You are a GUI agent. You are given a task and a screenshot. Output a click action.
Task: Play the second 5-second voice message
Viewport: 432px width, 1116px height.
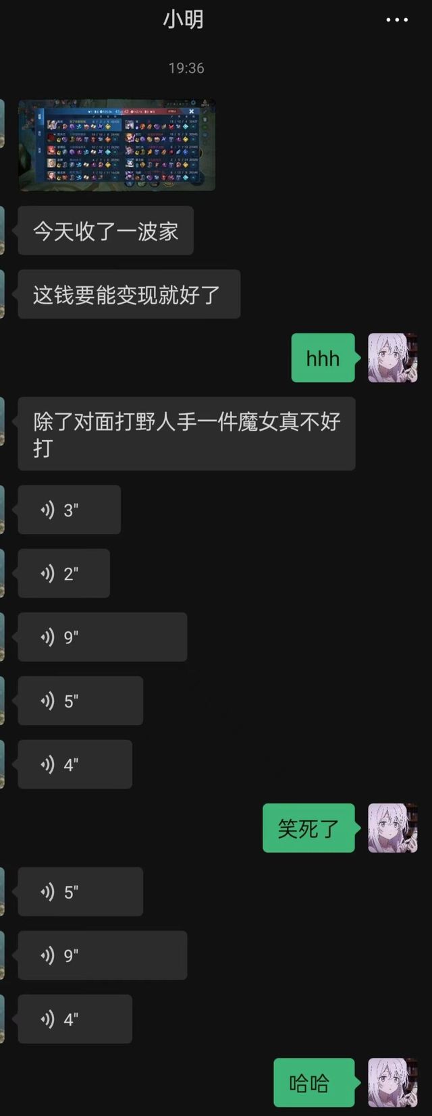[x=80, y=892]
